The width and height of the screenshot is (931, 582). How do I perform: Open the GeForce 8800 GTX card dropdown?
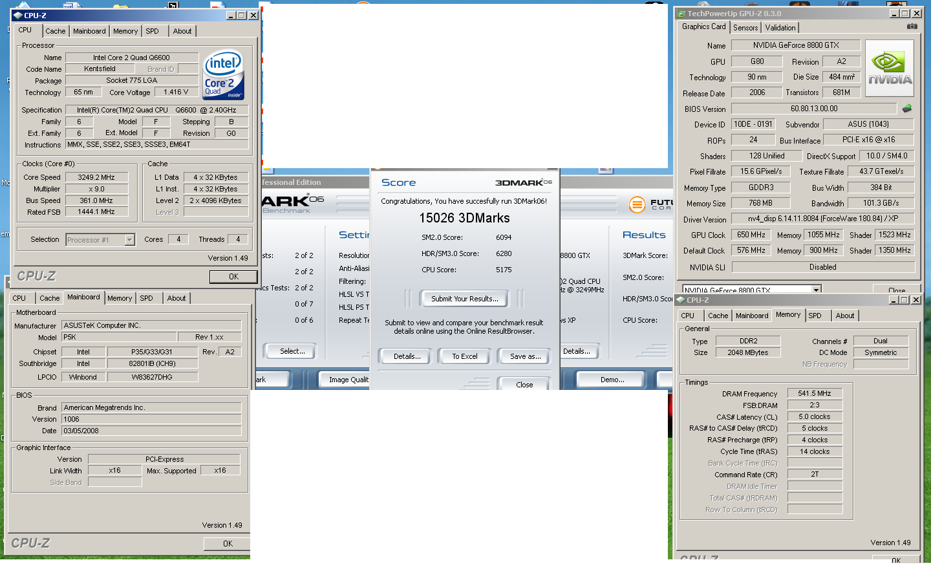click(817, 290)
